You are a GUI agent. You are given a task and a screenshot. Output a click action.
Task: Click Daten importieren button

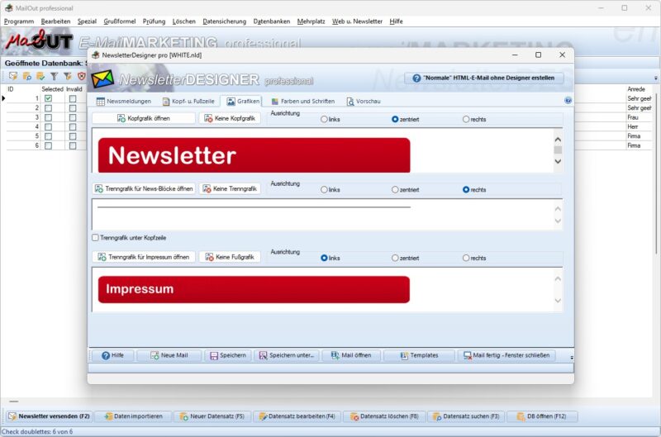pyautogui.click(x=133, y=416)
